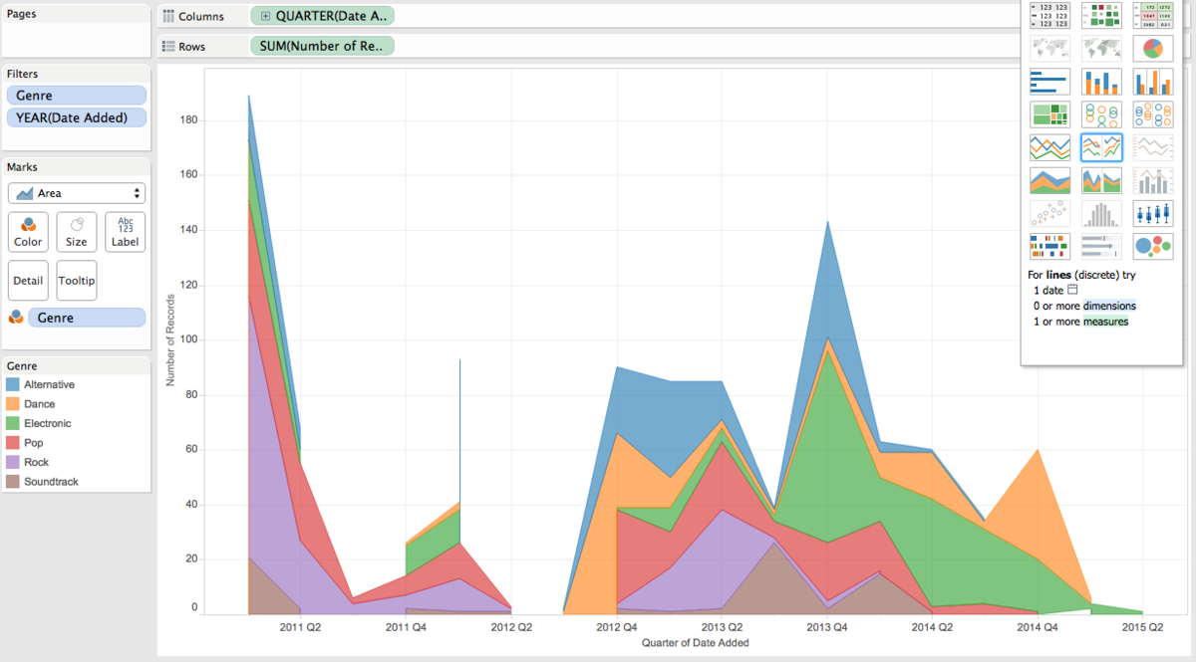The width and height of the screenshot is (1196, 662).
Task: Select the Soundtrack legend entry
Action: click(51, 482)
